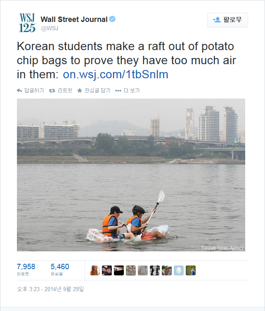
Task: Click the first retweeter avatar
Action: [x=95, y=270]
